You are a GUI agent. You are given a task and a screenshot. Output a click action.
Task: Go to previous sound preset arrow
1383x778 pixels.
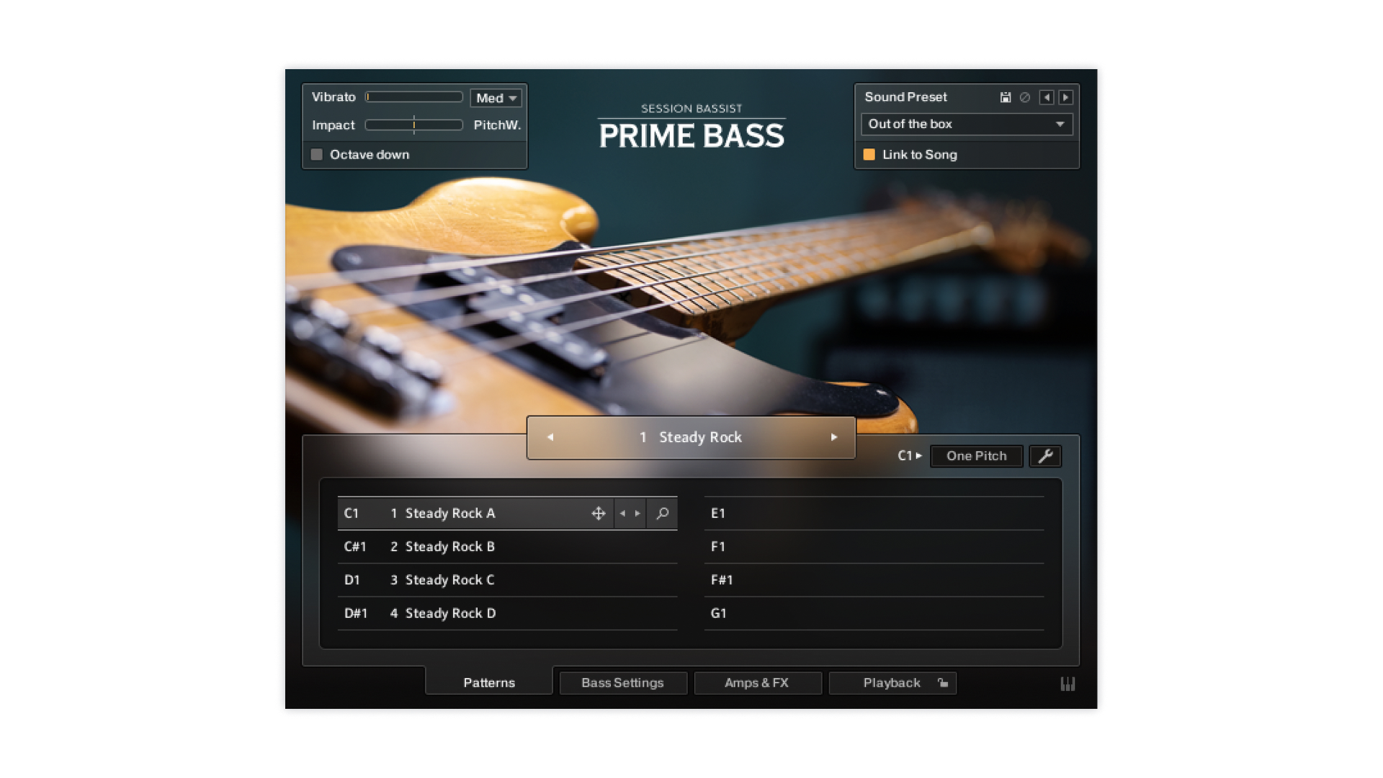[1047, 97]
